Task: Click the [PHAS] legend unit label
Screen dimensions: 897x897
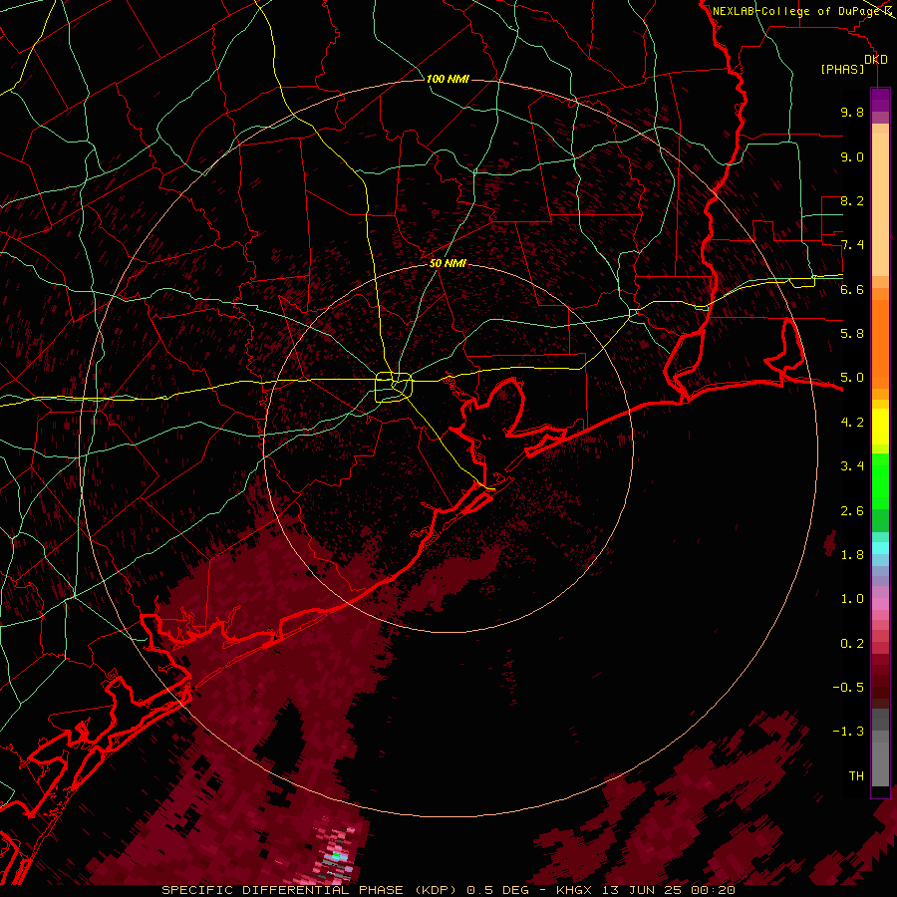Action: (842, 70)
